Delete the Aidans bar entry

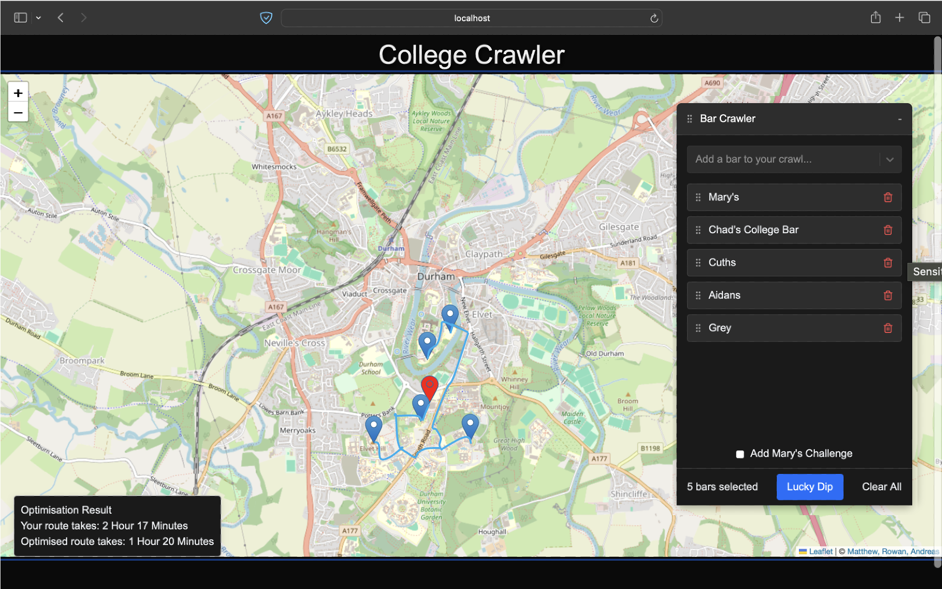[888, 295]
